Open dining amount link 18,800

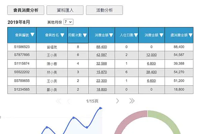(x=101, y=89)
